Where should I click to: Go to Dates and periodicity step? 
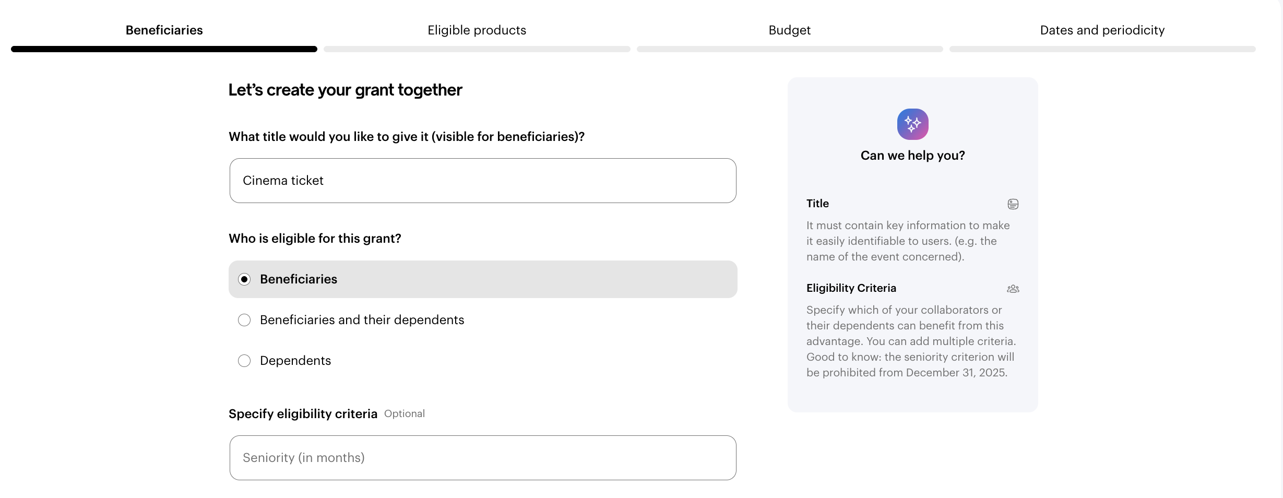coord(1102,30)
